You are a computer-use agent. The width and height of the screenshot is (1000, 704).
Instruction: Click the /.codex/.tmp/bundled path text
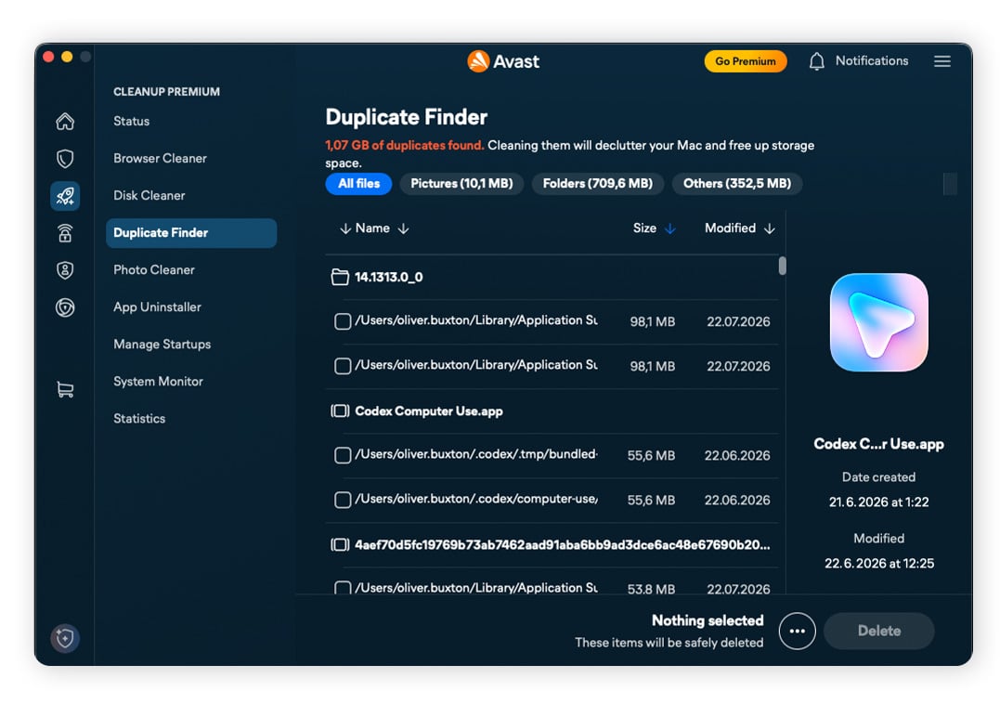tap(476, 454)
